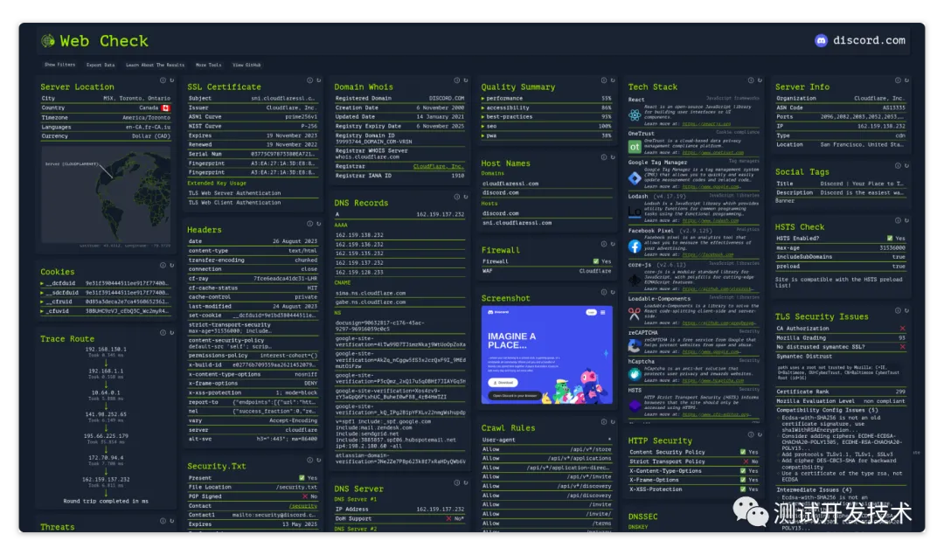Expand the seo quality row
Image resolution: width=944 pixels, height=555 pixels.
(546, 127)
